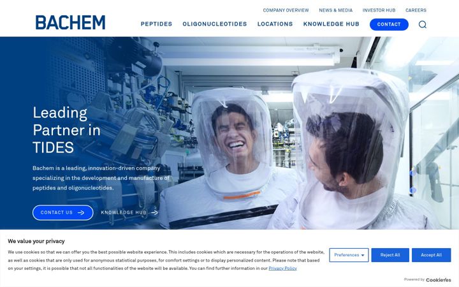Open the Careers page
Screen dimensions: 459x287
(416, 10)
